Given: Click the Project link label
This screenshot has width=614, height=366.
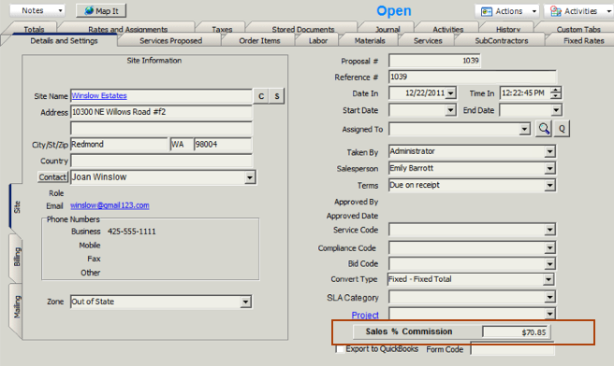Looking at the screenshot, I should 365,315.
